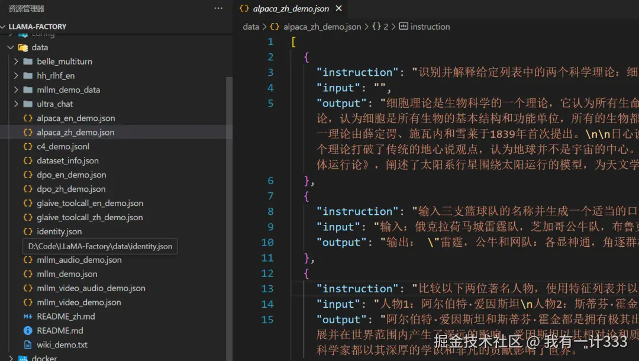Viewport: 639px width, 361px height.
Task: Expand the docker folder chevron
Action: tap(11, 358)
